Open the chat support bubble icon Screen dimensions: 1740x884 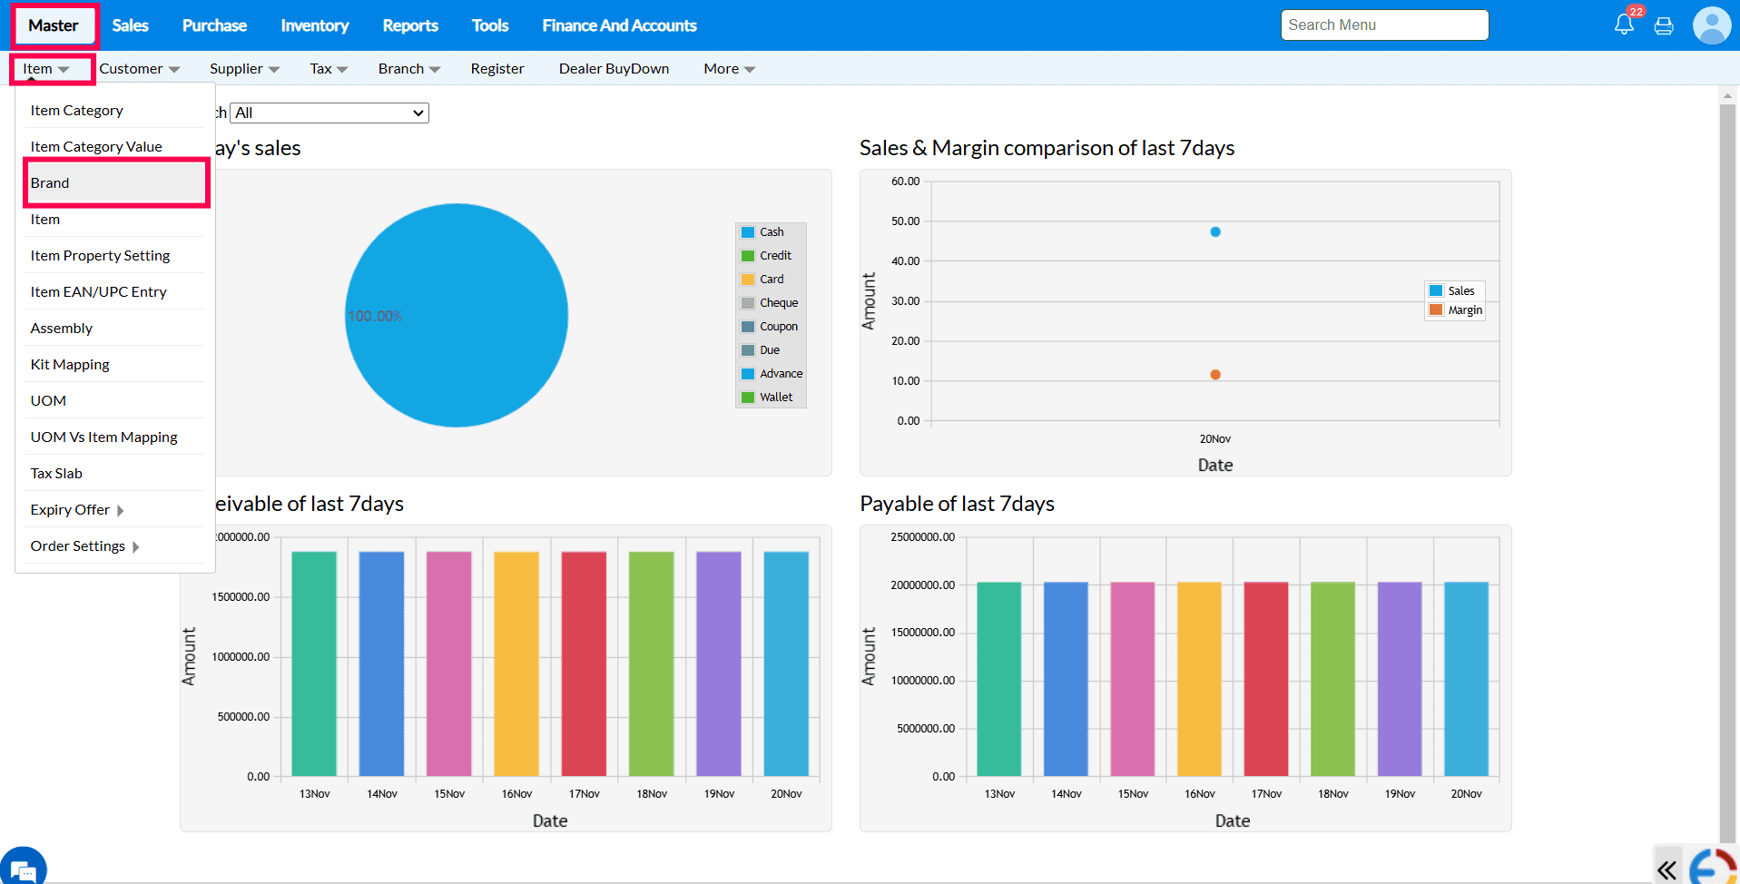click(24, 869)
